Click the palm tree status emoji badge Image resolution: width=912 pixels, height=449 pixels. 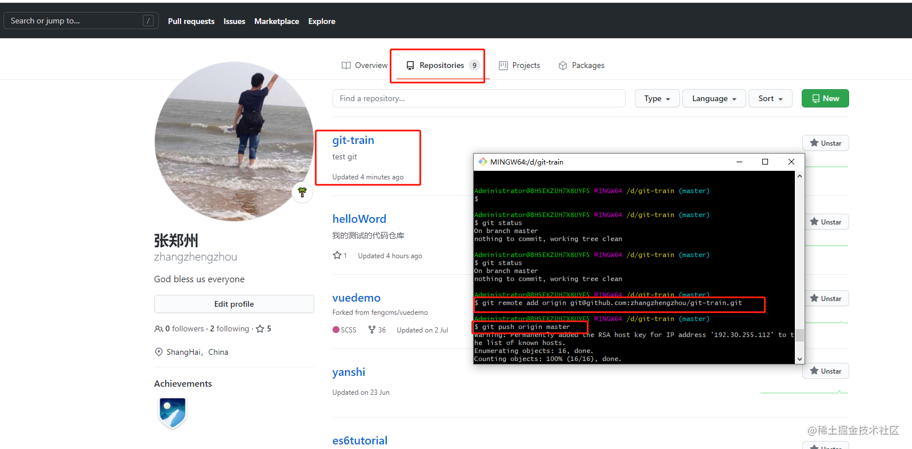[x=302, y=192]
